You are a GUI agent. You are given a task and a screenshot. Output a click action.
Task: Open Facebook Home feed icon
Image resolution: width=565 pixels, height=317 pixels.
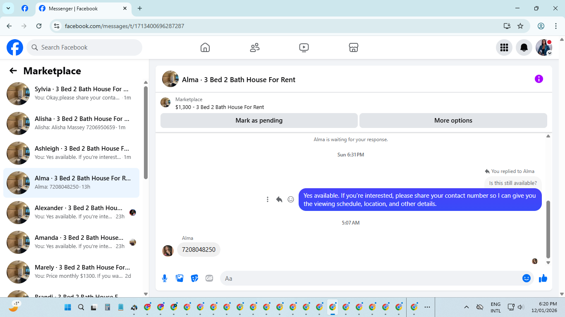click(x=205, y=47)
